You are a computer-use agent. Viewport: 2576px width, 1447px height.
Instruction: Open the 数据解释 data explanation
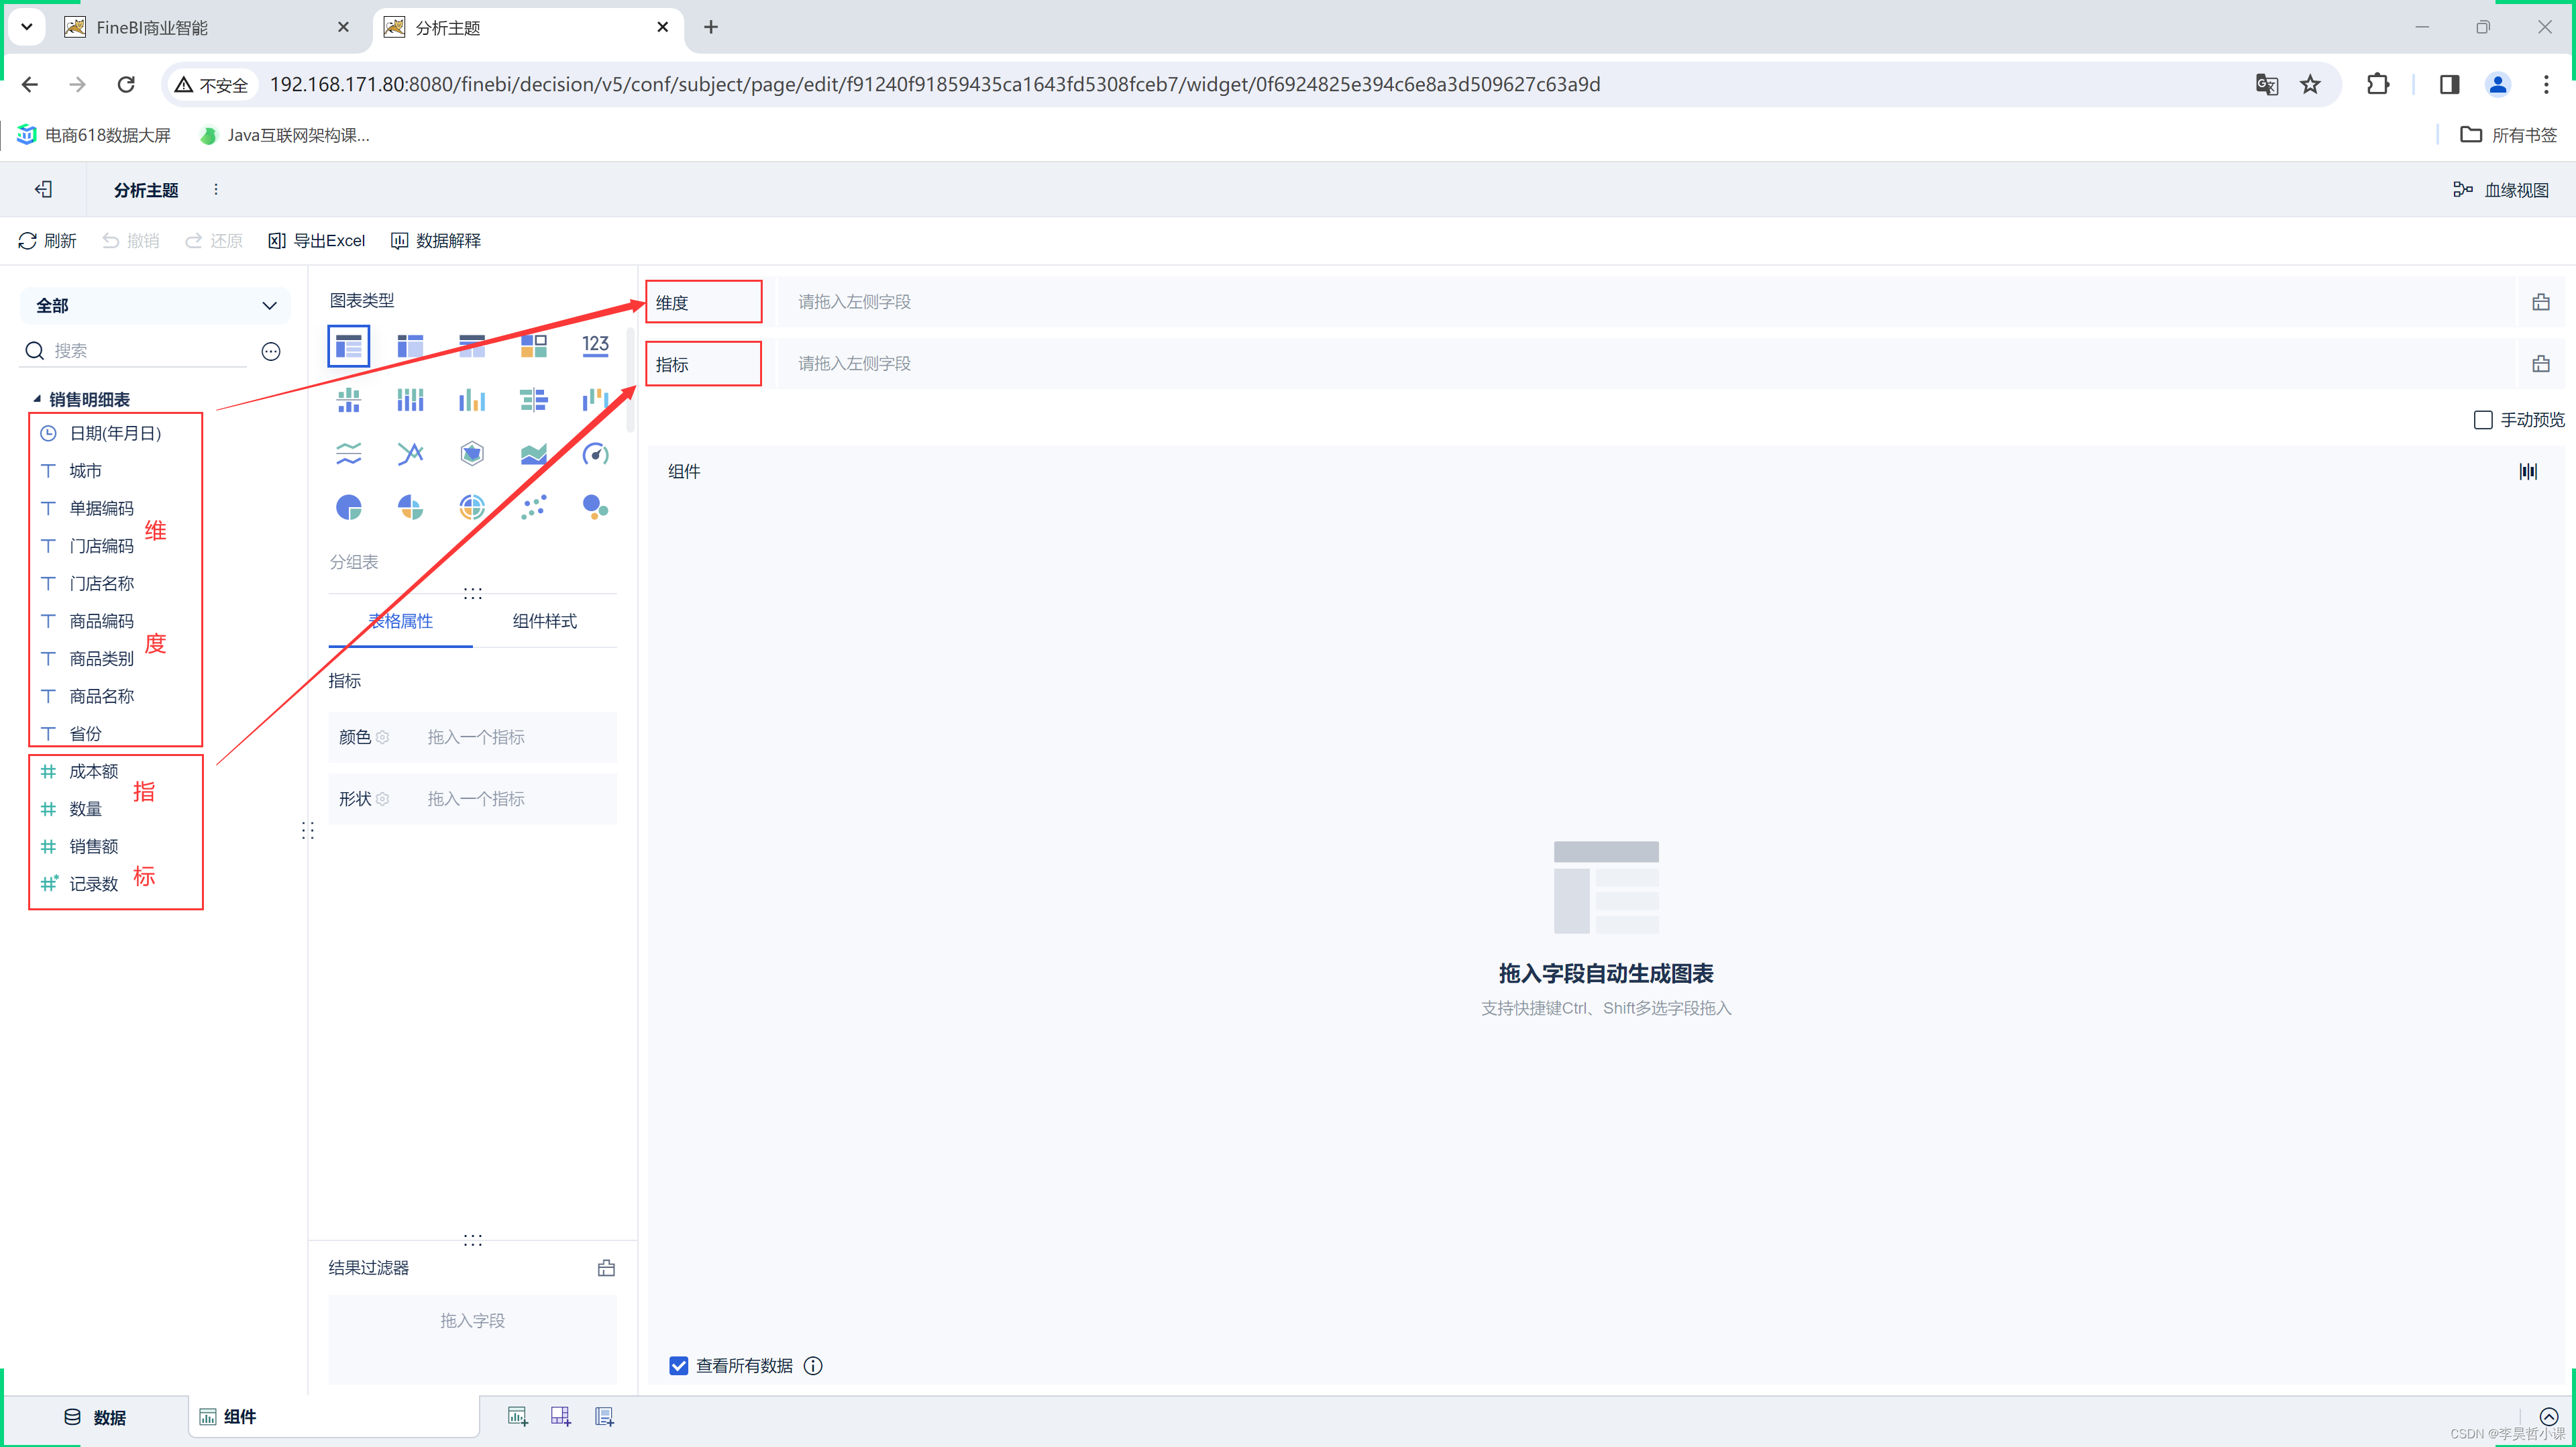pyautogui.click(x=436, y=240)
